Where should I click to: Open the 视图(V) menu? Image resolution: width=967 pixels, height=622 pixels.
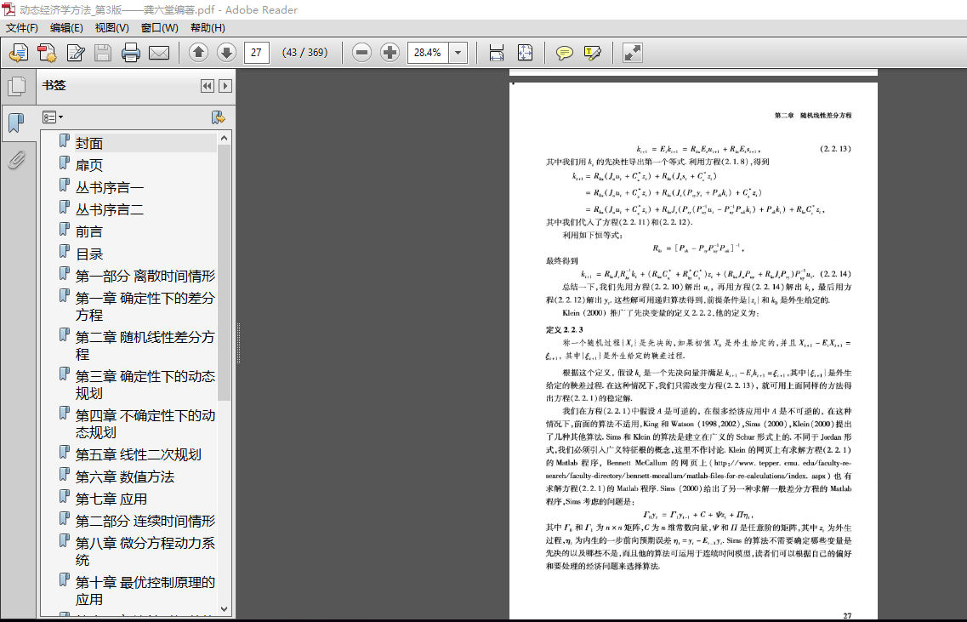(111, 28)
